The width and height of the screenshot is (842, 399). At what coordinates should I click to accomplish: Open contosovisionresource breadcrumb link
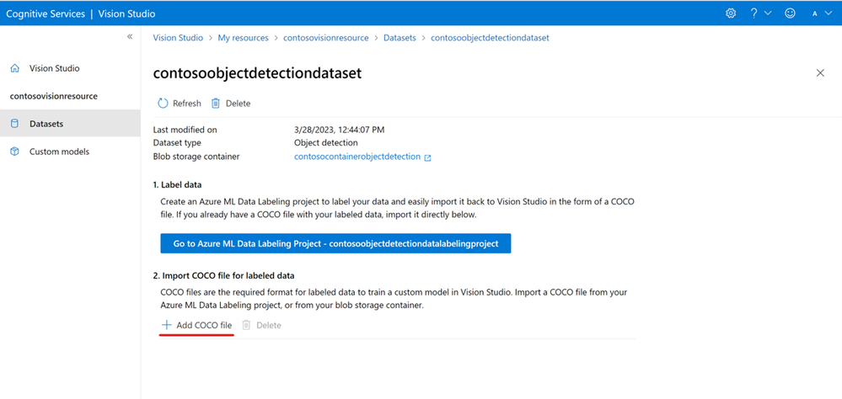[x=326, y=38]
